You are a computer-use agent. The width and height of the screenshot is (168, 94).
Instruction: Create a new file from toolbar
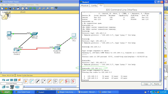point(2,8)
